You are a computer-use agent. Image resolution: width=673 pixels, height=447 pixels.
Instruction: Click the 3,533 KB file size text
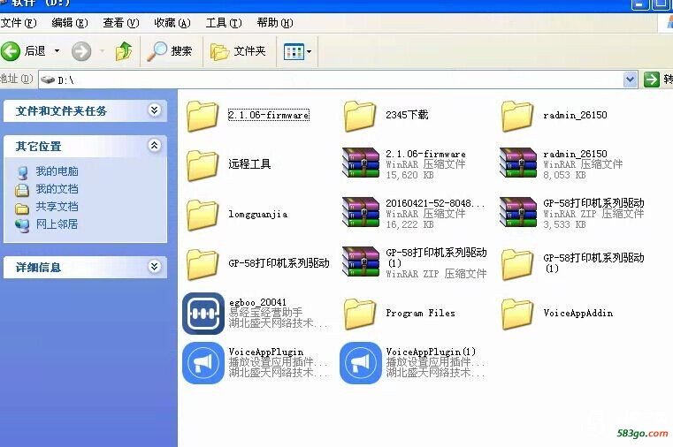(564, 224)
